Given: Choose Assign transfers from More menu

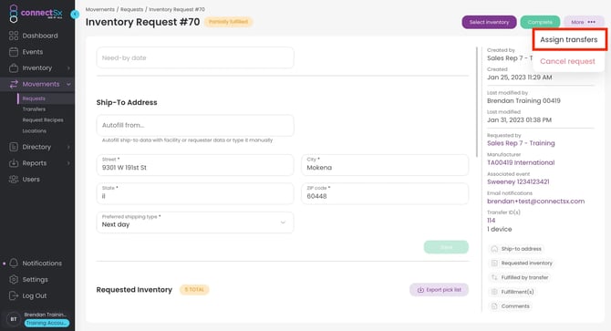Looking at the screenshot, I should pos(569,39).
